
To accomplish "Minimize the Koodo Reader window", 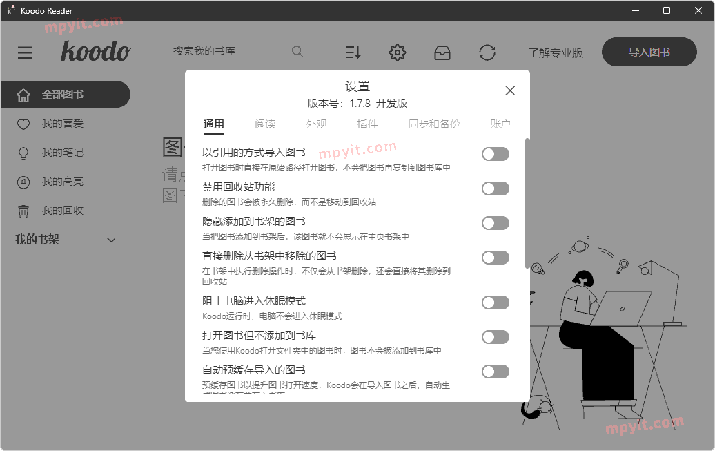I will (x=636, y=10).
